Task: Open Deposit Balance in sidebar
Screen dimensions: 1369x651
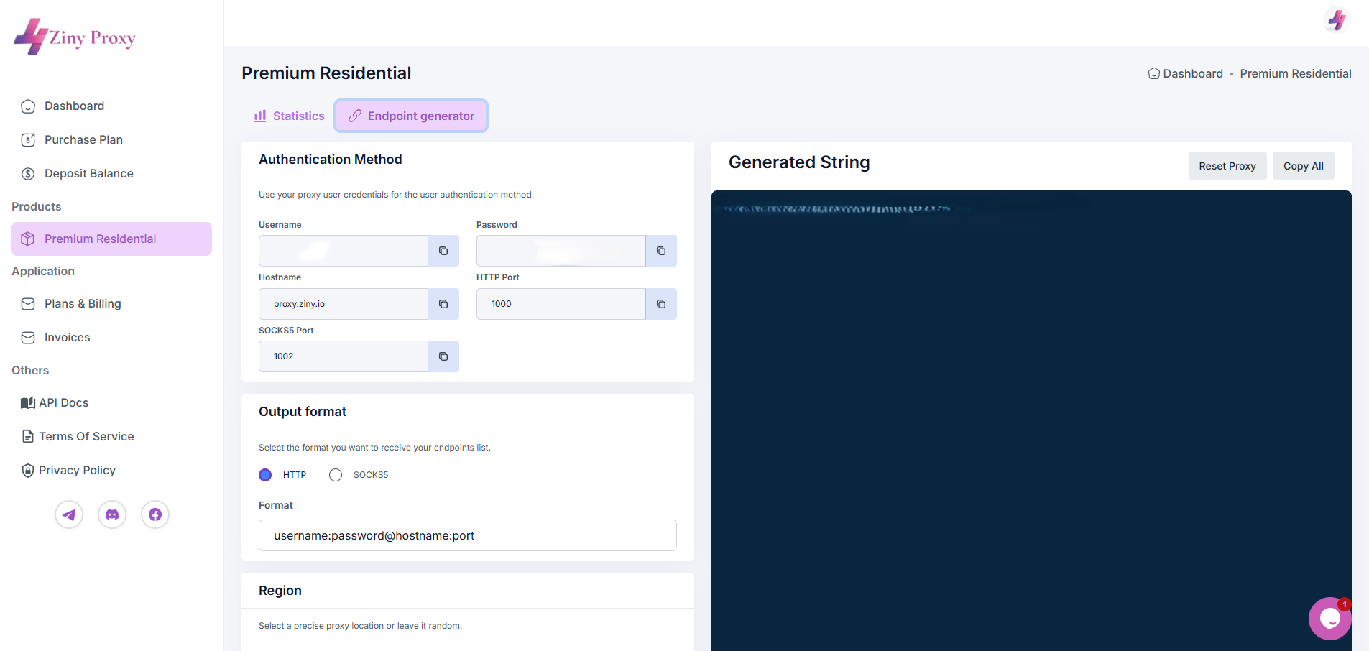Action: (x=88, y=173)
